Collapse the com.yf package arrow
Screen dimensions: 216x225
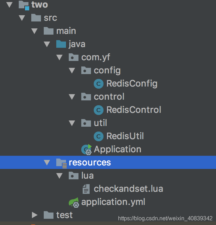59,57
